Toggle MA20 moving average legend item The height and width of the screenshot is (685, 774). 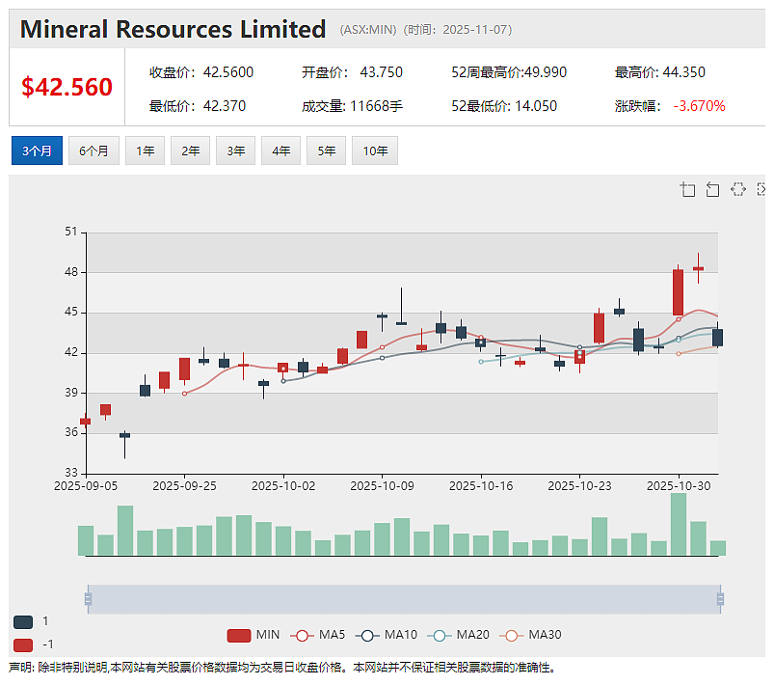coord(458,635)
